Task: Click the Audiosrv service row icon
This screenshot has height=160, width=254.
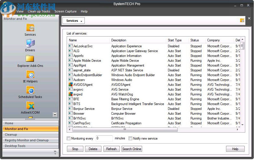Action: [70, 80]
